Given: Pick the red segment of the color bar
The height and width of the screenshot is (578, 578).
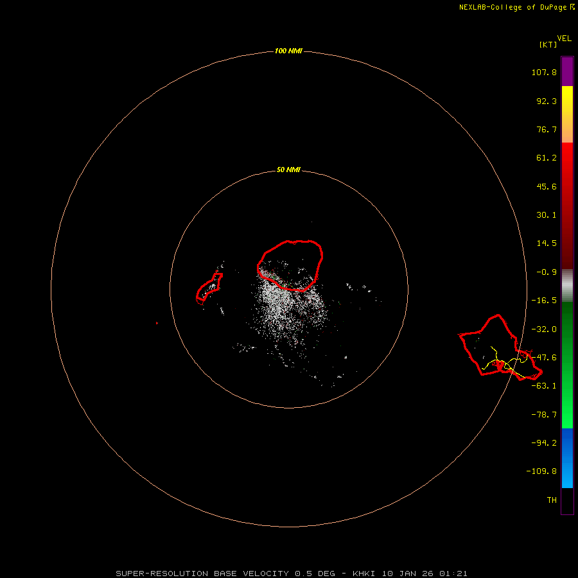Looking at the screenshot, I should click(567, 206).
